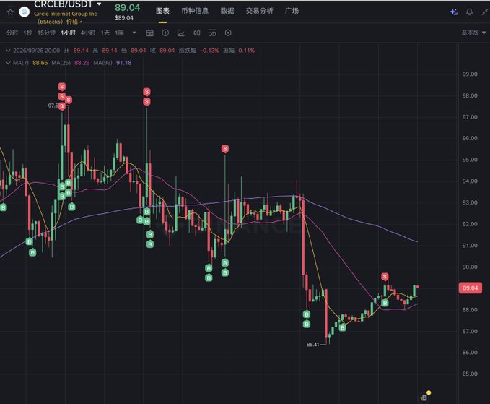Open the notification bell alerts

pos(469,12)
